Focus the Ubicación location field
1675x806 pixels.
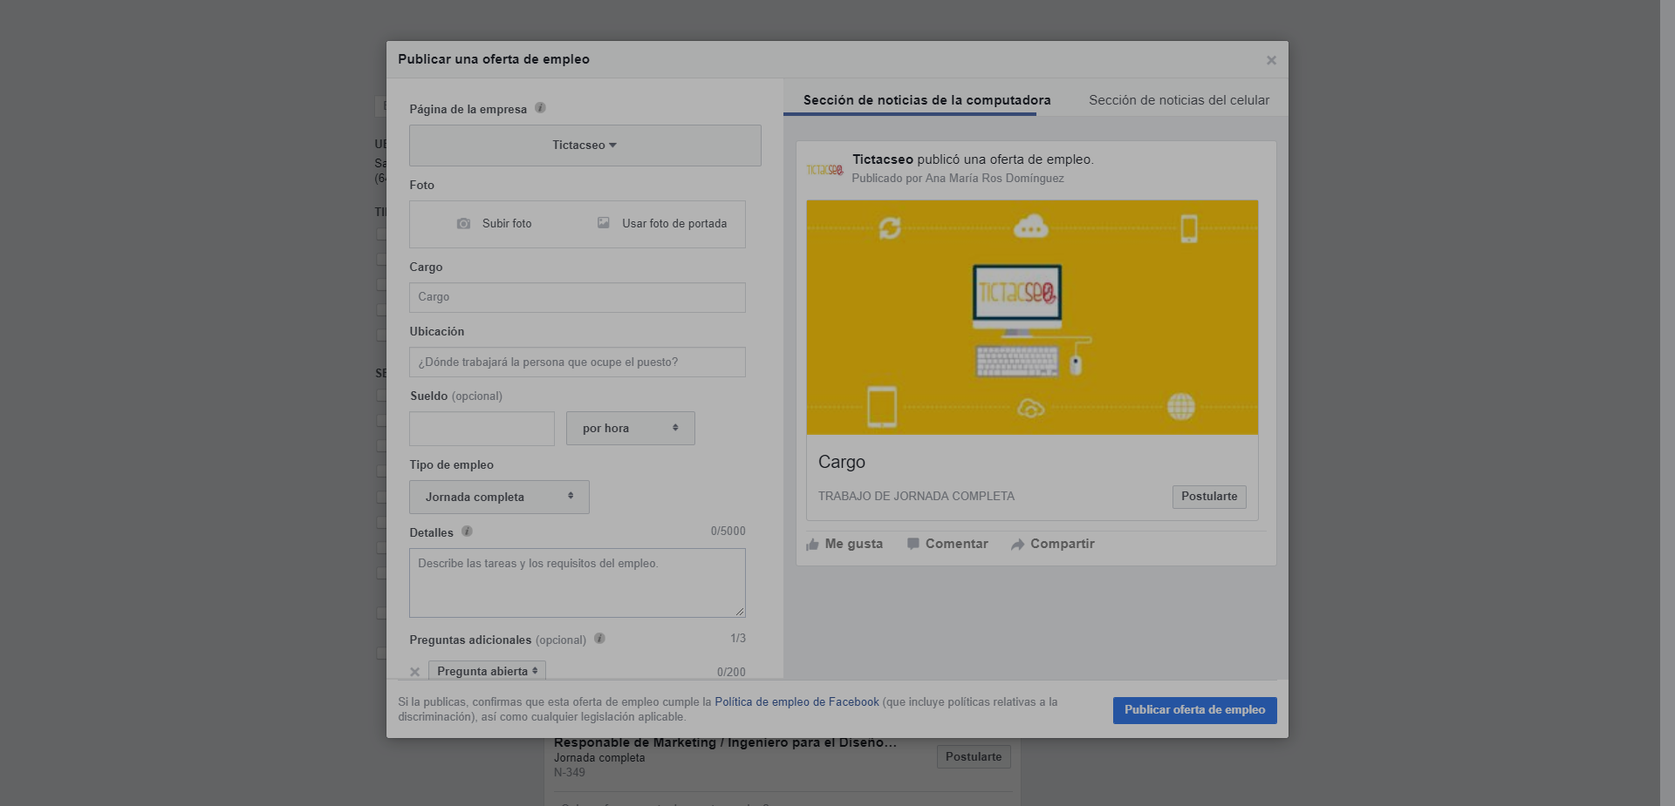point(577,362)
